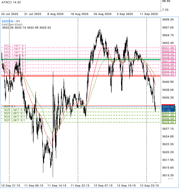The image size is (179, 191).
Task: Select the thick red horizontal level line
Action: click(81, 76)
